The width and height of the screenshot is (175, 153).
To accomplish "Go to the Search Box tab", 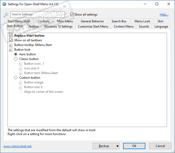I will tap(119, 21).
